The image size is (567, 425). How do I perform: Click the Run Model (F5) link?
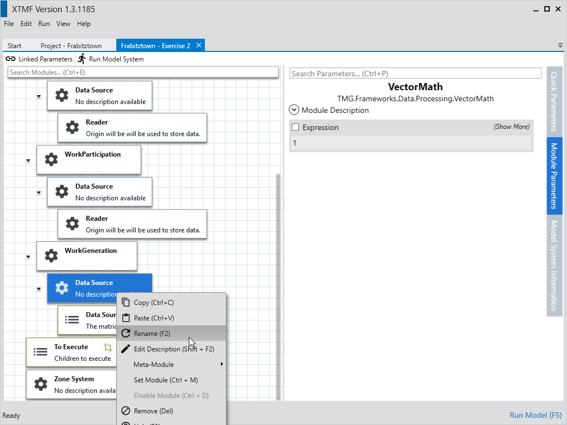pyautogui.click(x=535, y=415)
